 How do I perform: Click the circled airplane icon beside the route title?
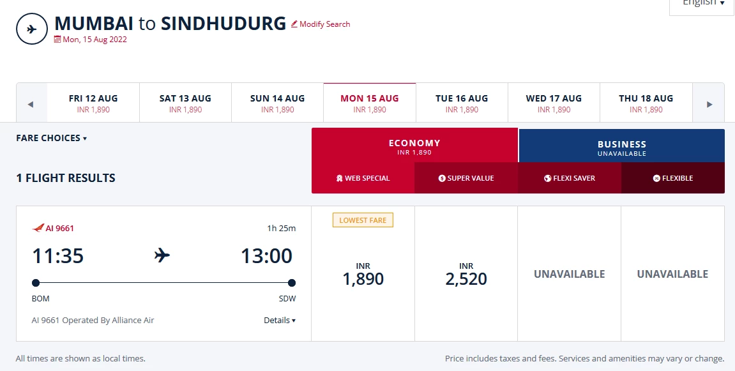coord(32,29)
